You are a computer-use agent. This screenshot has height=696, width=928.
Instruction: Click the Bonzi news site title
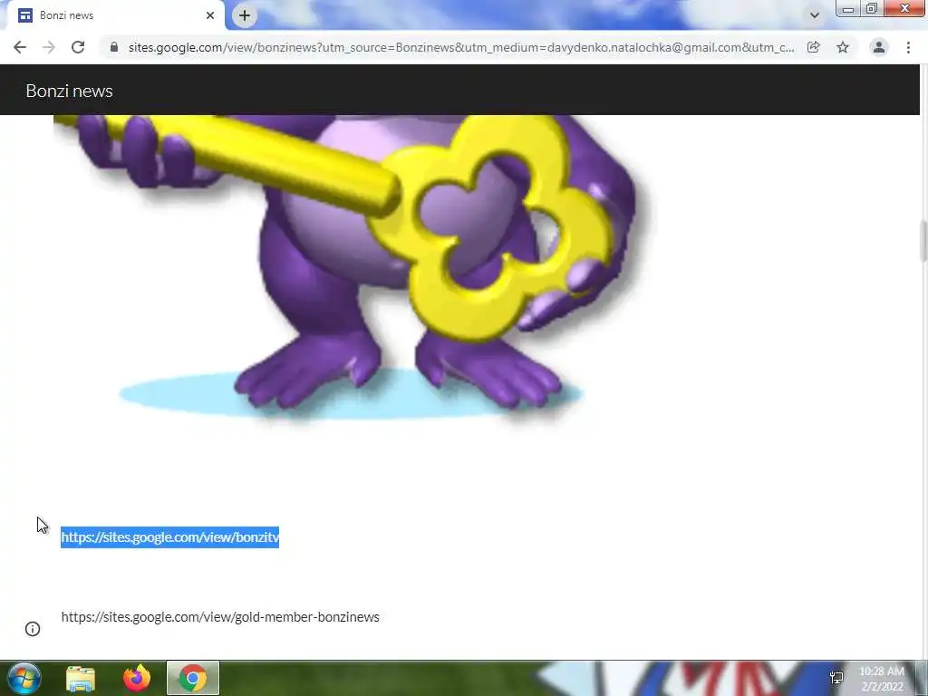69,92
